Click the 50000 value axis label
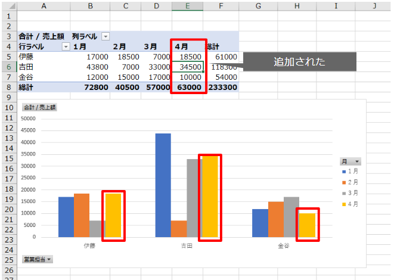394x280 pixels. click(28, 119)
